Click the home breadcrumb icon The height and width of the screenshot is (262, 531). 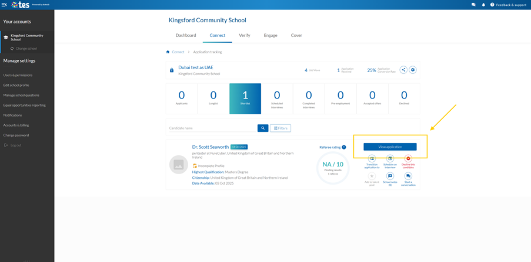click(x=168, y=52)
